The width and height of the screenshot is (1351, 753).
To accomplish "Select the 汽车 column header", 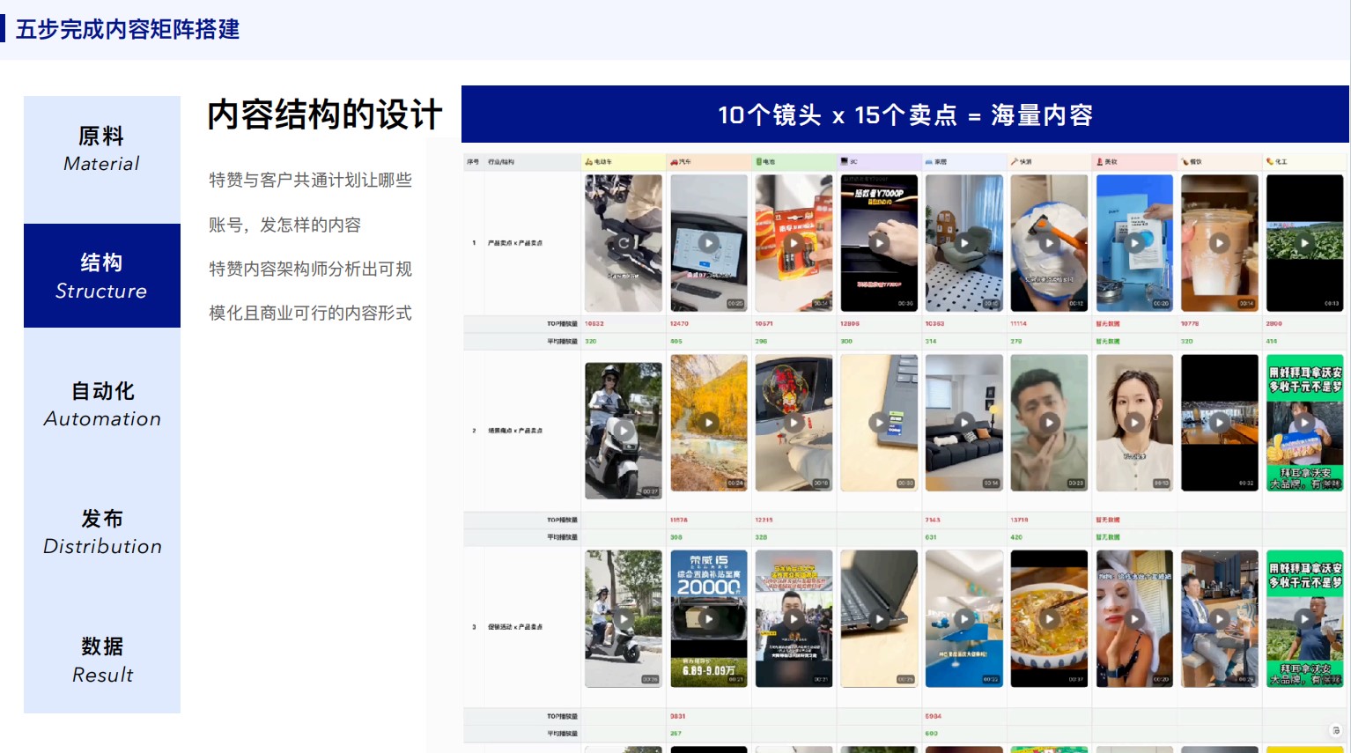I will [708, 162].
